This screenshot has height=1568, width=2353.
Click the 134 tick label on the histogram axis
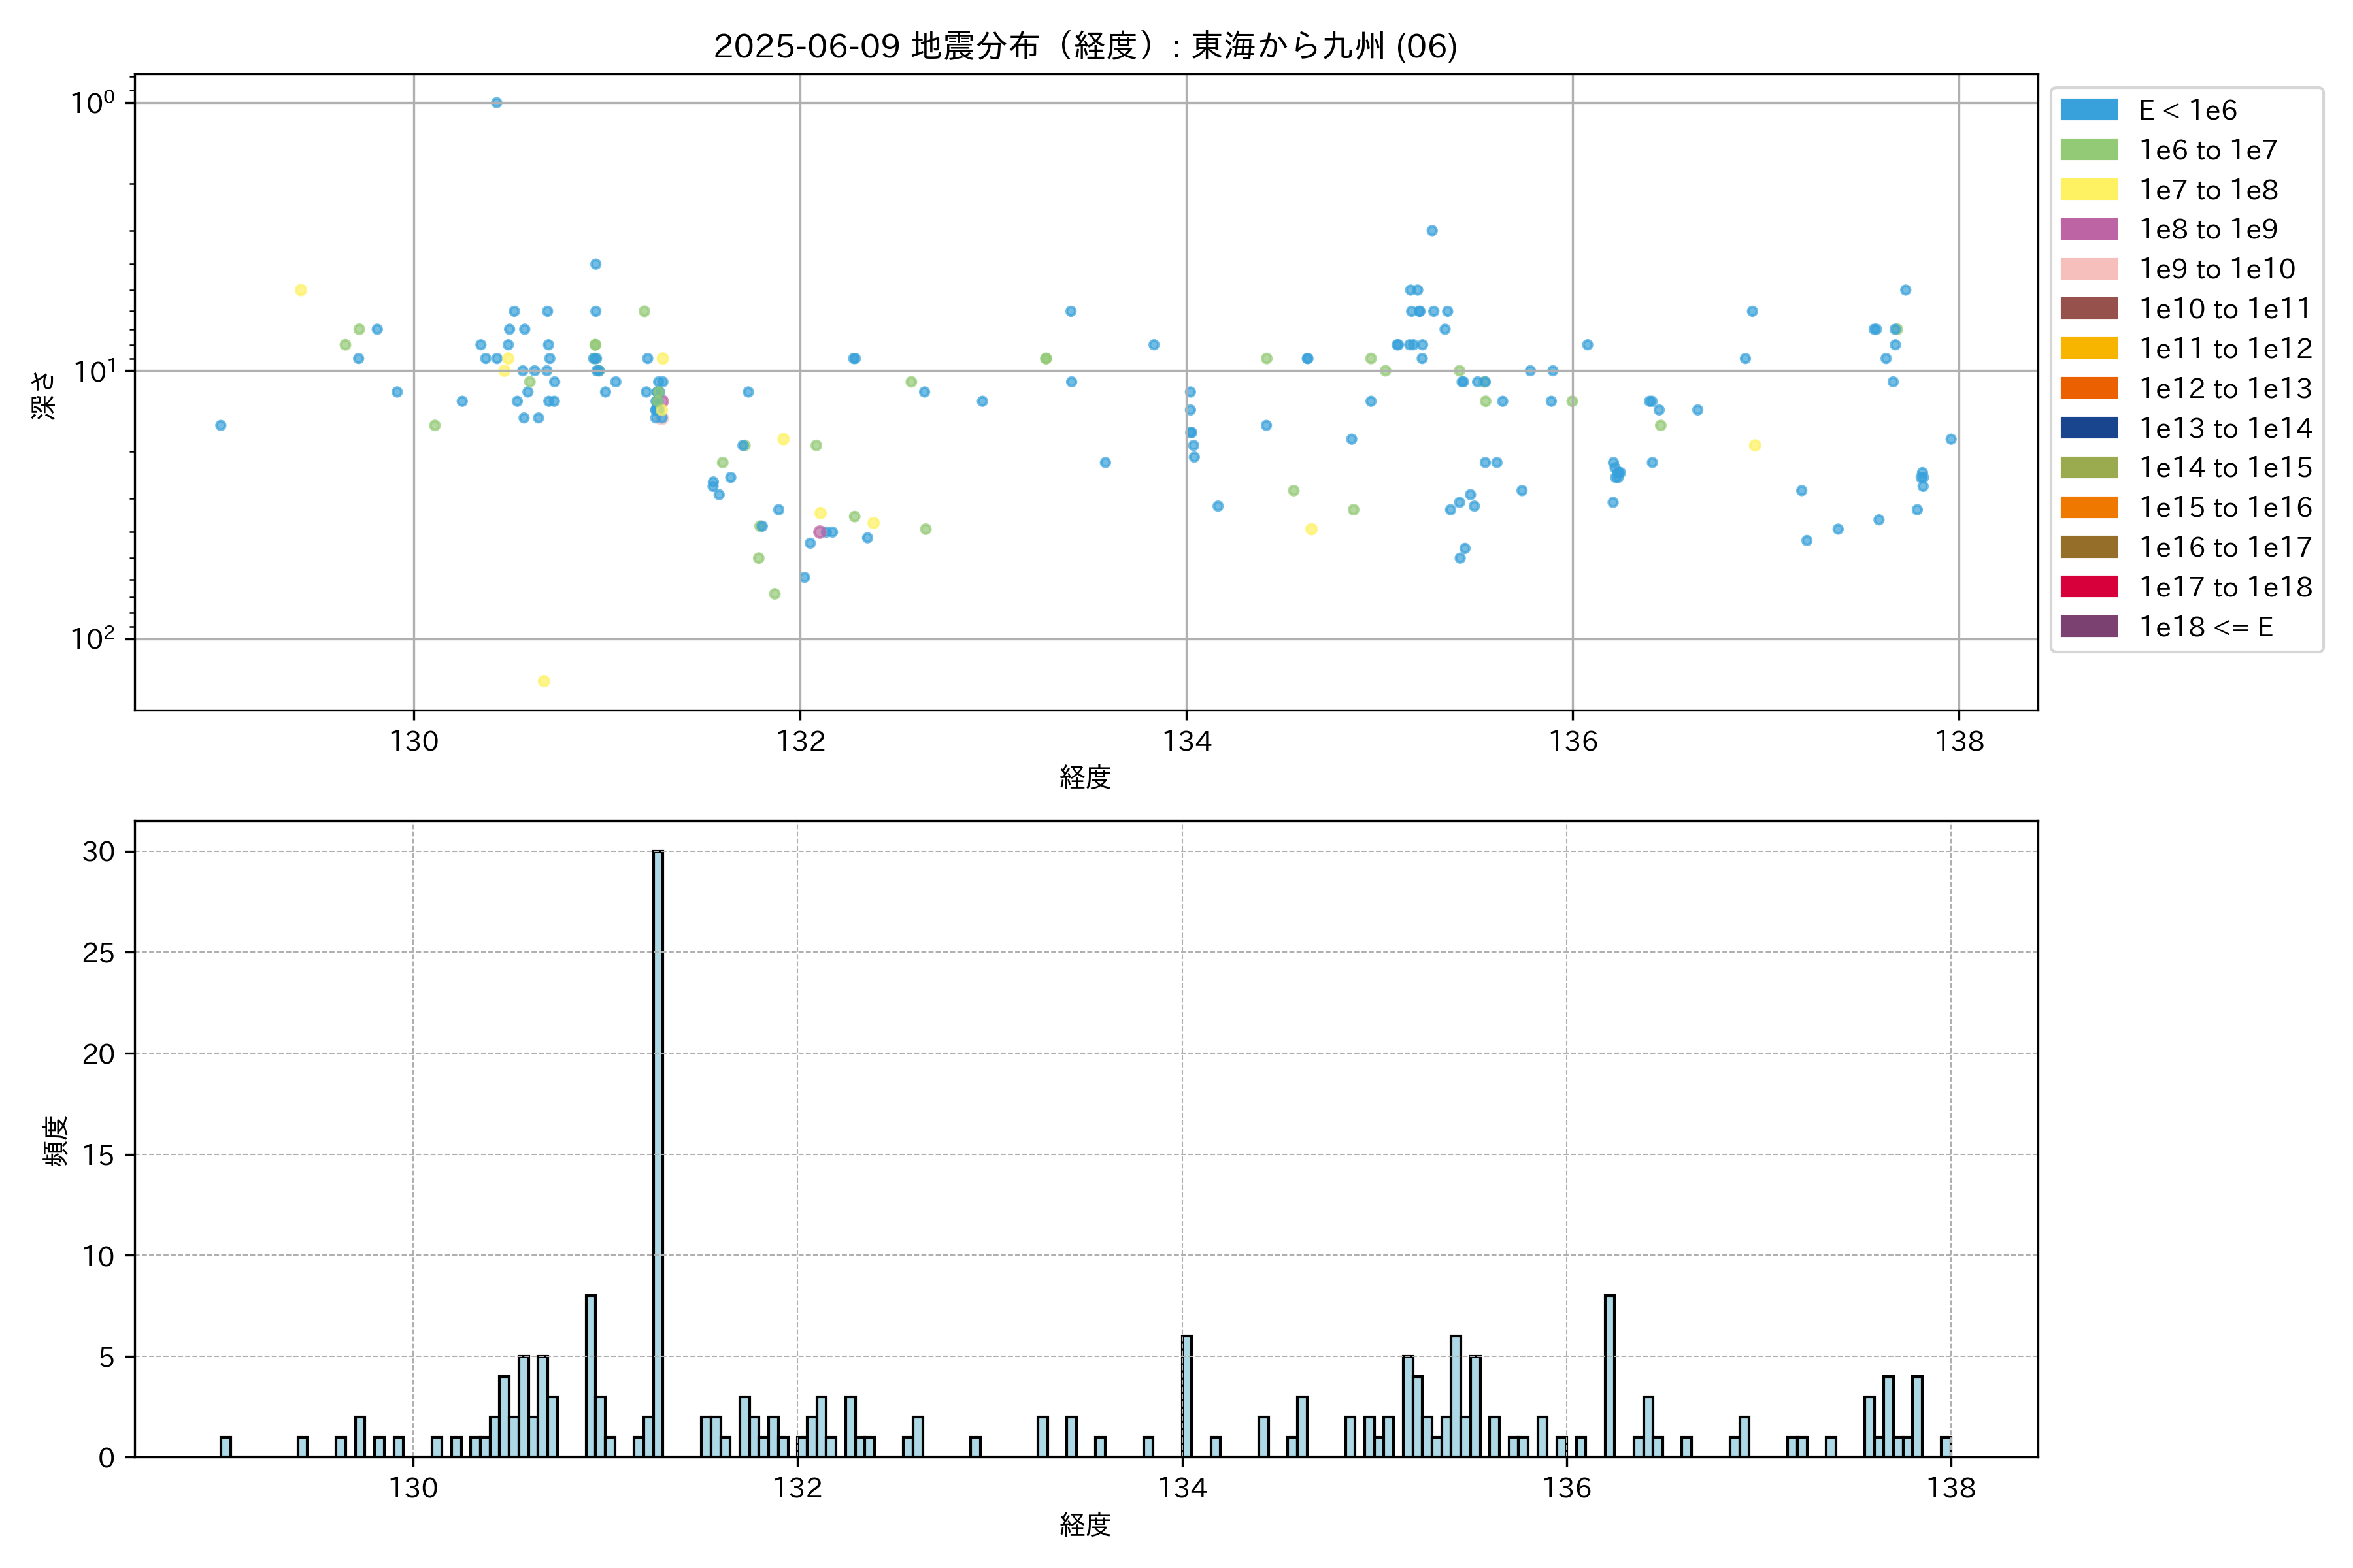coord(1182,1488)
